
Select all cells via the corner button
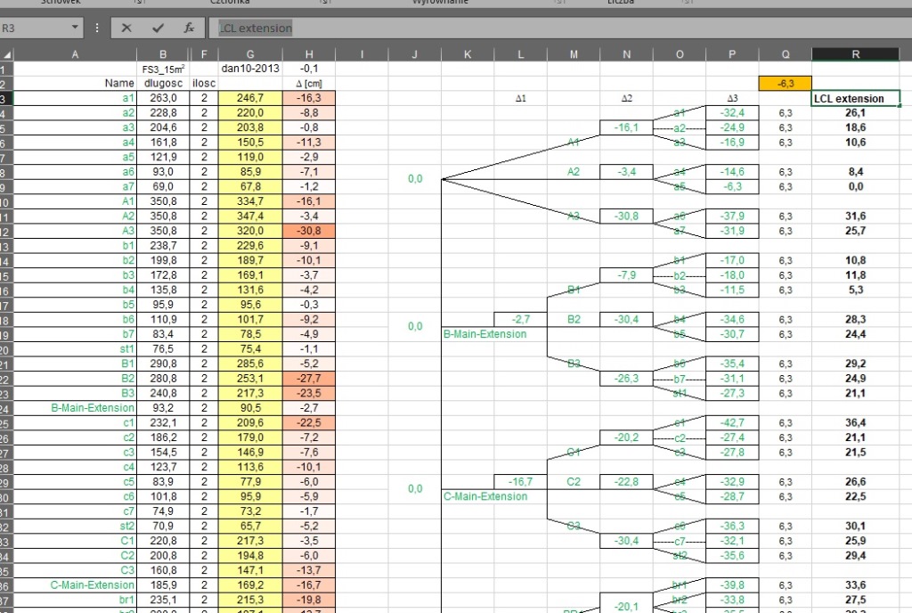click(6, 54)
